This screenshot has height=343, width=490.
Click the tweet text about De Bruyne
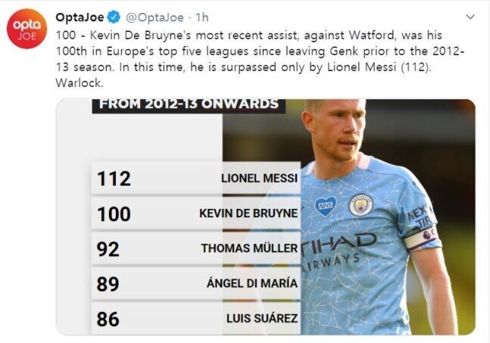259,59
